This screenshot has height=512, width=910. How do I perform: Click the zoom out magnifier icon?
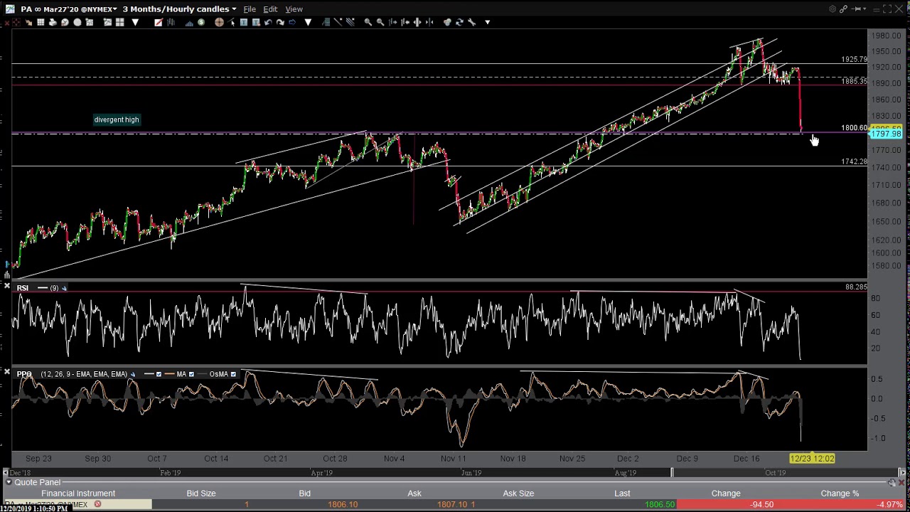(x=380, y=22)
